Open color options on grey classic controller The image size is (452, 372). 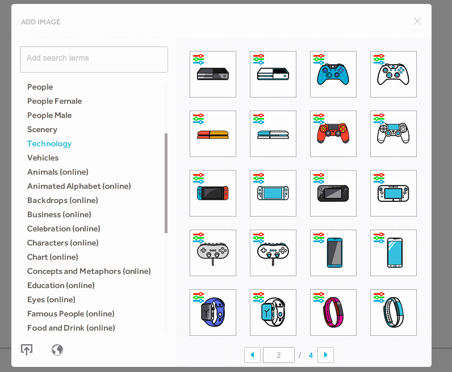(198, 238)
